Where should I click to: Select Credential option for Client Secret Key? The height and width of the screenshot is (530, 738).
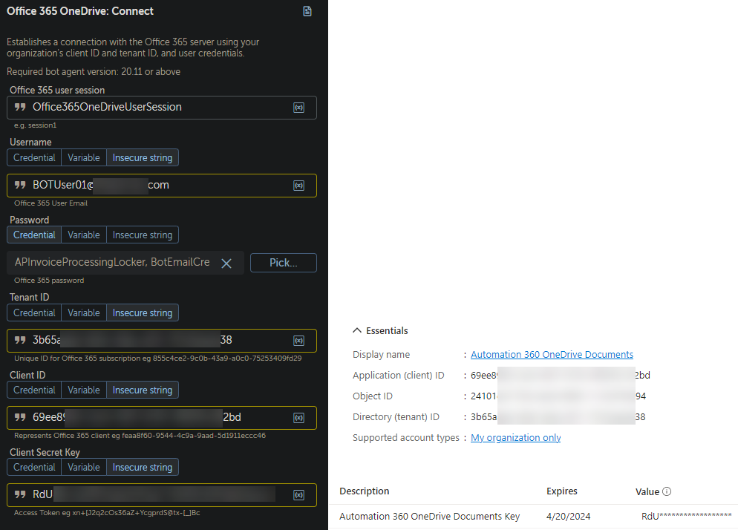click(x=34, y=468)
